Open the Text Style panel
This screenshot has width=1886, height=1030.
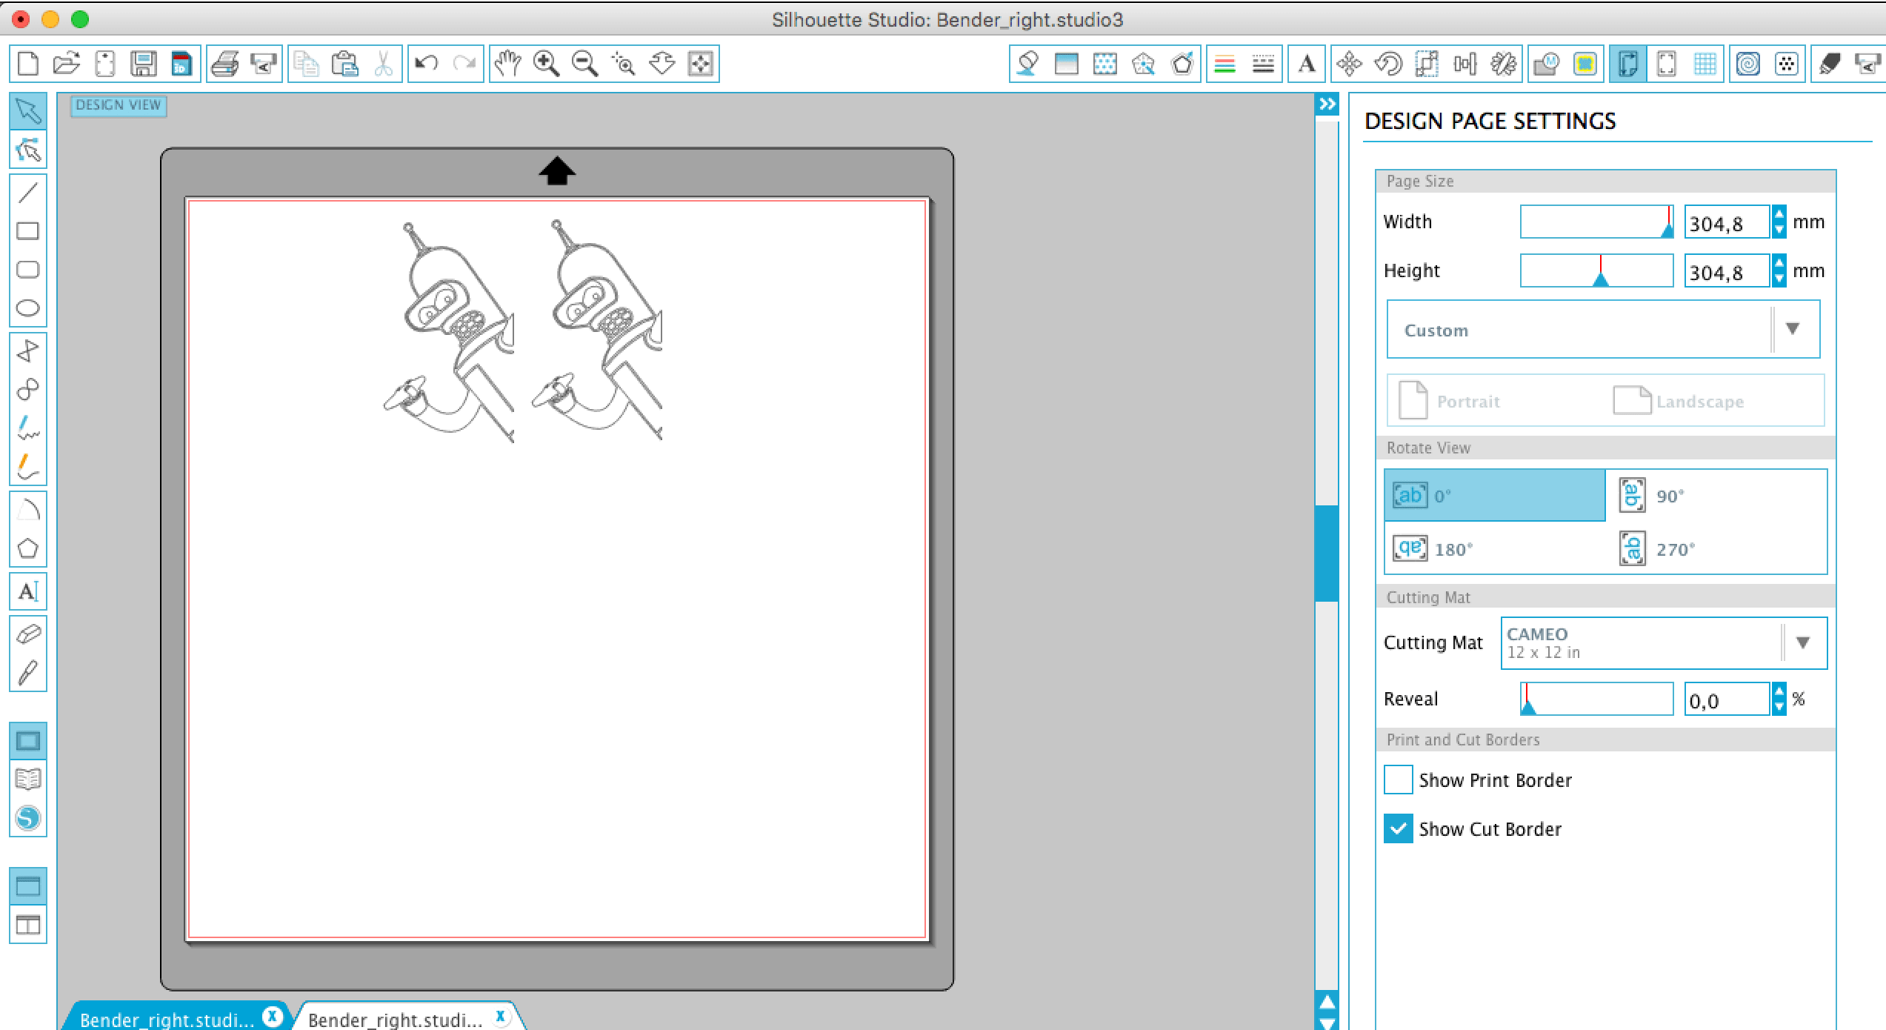coord(1307,64)
